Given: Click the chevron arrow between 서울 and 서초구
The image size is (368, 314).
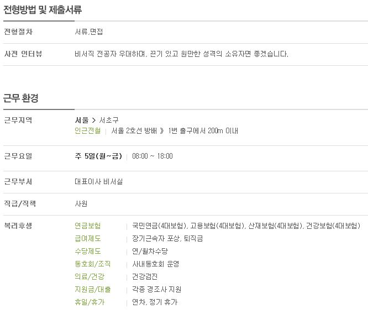Looking at the screenshot, I should 94,121.
